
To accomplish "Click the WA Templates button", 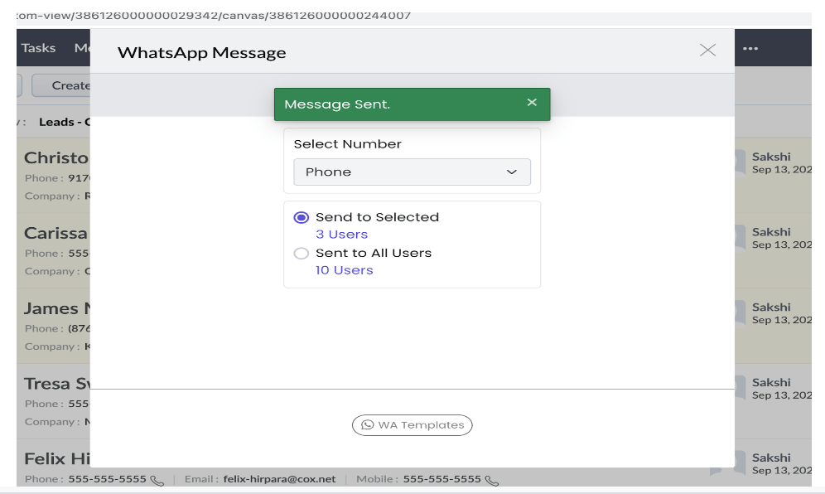I will coord(412,424).
